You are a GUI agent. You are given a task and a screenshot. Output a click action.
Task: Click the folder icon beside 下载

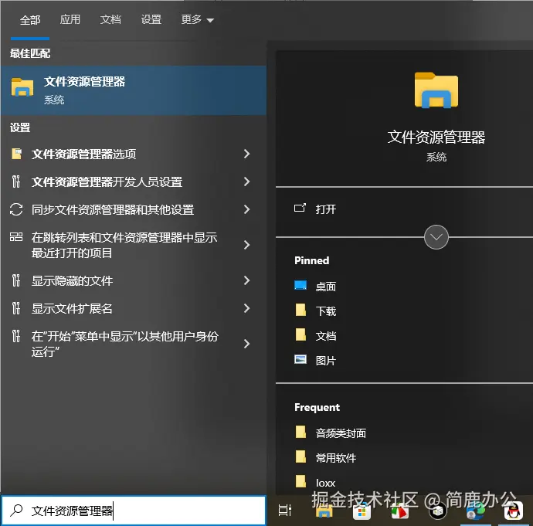tap(300, 310)
